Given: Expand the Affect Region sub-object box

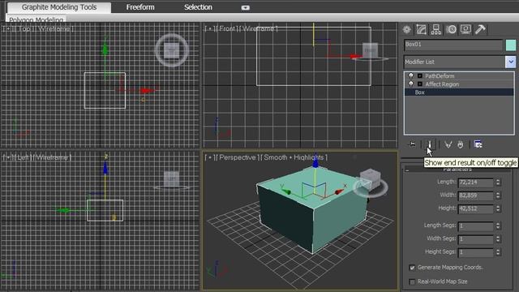Looking at the screenshot, I should tap(420, 84).
